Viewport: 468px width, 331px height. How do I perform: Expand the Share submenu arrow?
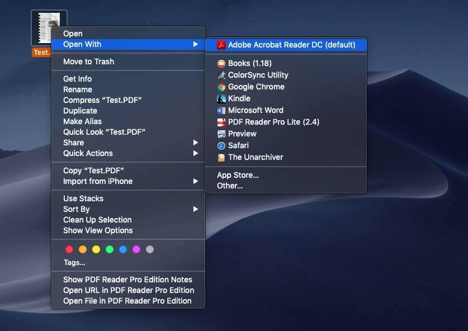point(196,143)
